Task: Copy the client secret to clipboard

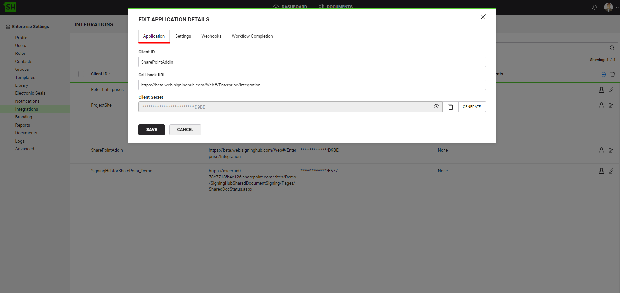Action: click(x=450, y=107)
